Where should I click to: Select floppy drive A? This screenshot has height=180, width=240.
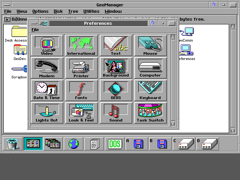136,144
